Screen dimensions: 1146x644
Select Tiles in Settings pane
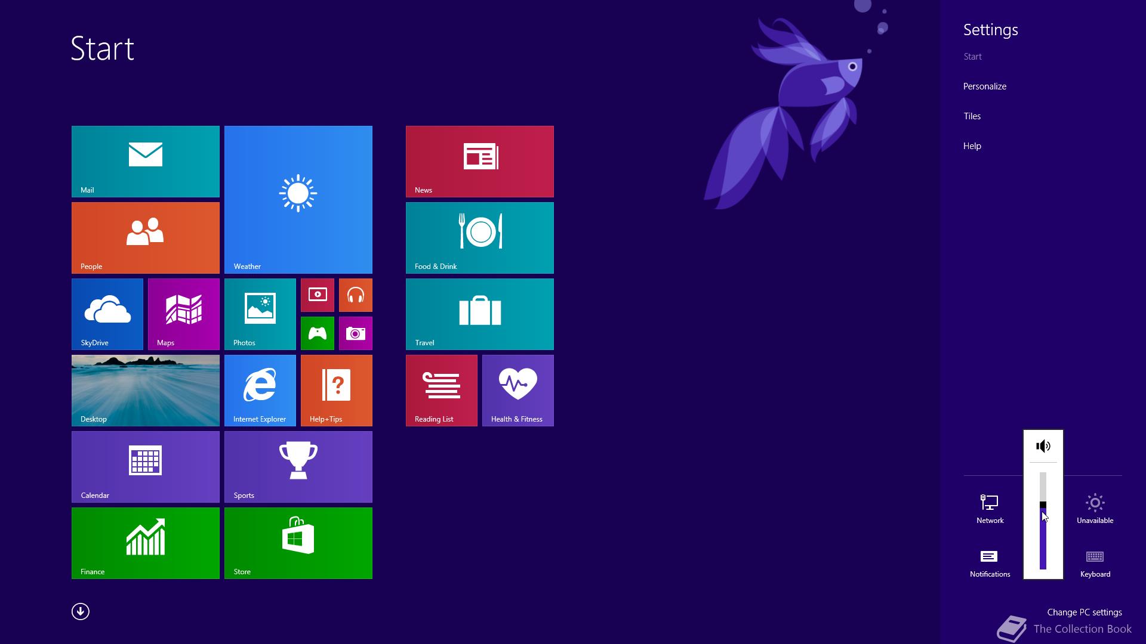(x=972, y=116)
